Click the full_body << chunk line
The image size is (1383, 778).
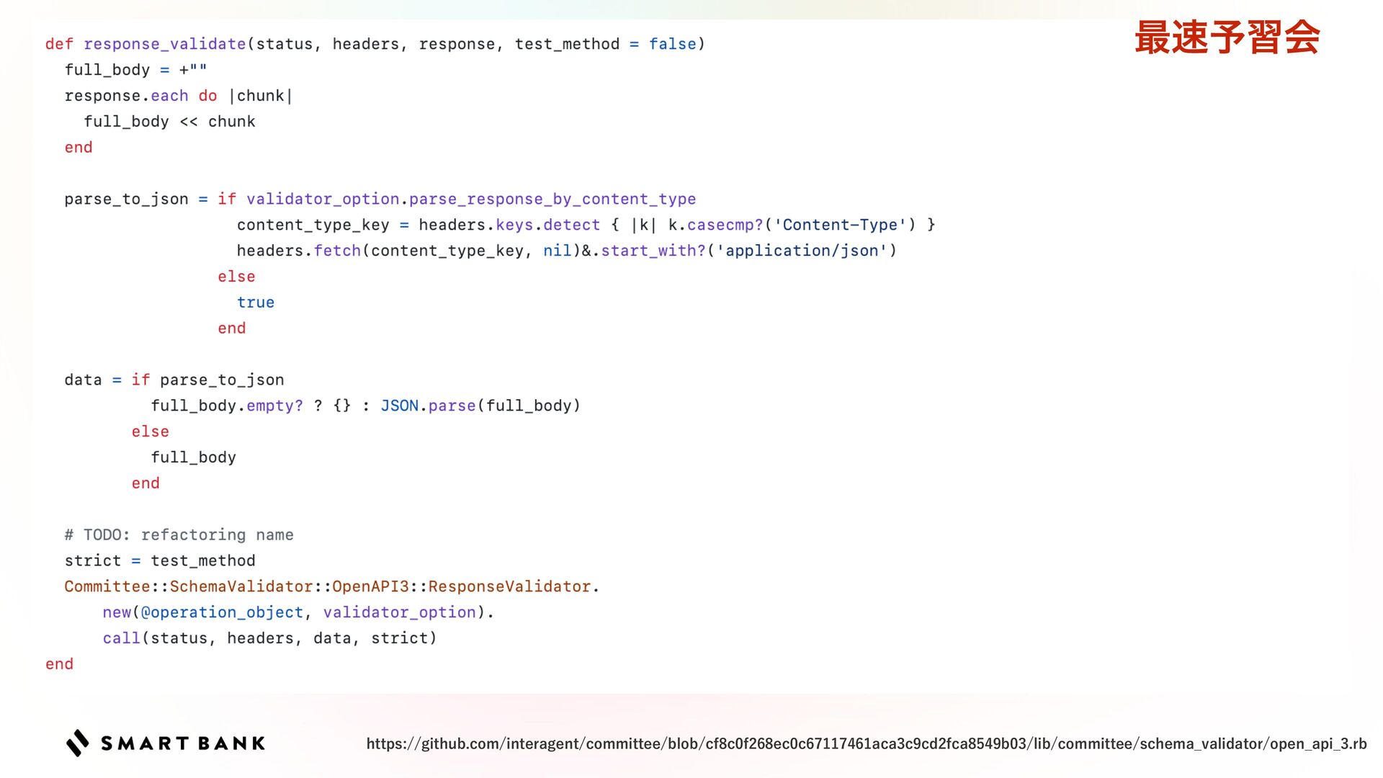coord(169,122)
